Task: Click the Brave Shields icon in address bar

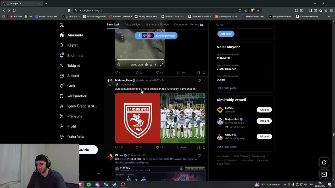Action: tap(252, 10)
